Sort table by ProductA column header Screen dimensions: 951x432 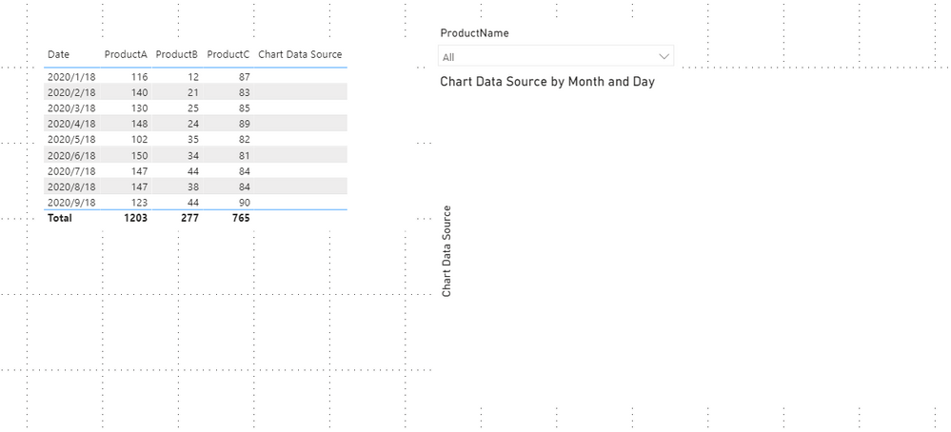click(x=127, y=54)
